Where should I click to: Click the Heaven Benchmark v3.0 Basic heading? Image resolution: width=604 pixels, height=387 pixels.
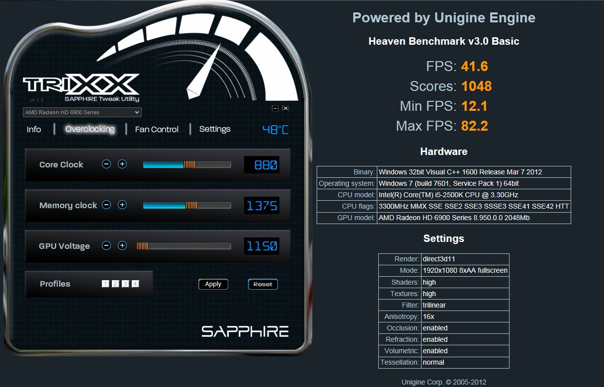pyautogui.click(x=444, y=42)
